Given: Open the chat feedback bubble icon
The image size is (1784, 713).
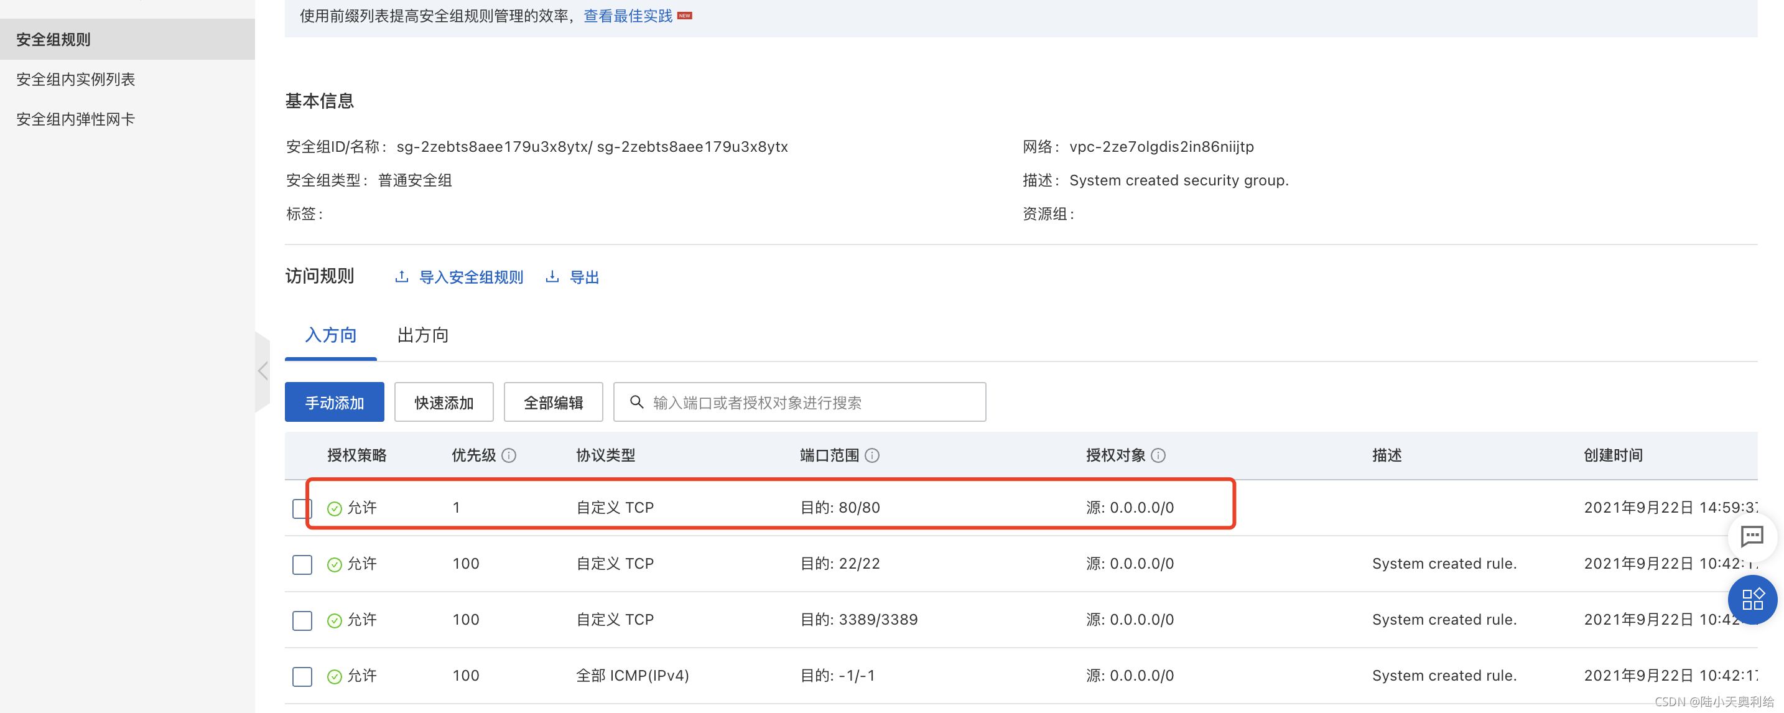Looking at the screenshot, I should [1752, 536].
